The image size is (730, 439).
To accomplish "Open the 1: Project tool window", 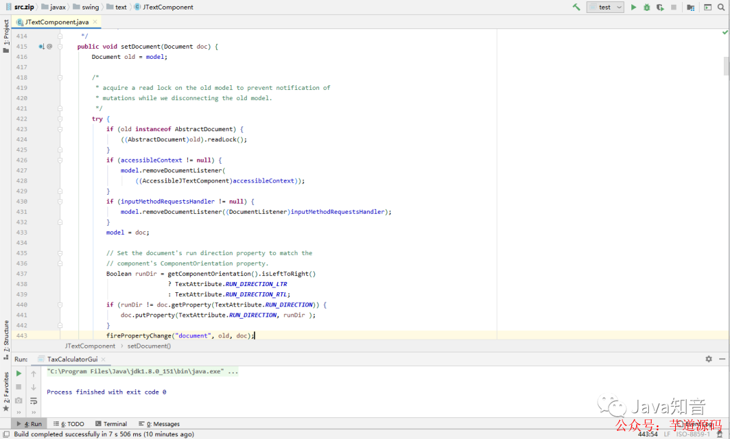I will pyautogui.click(x=5, y=36).
